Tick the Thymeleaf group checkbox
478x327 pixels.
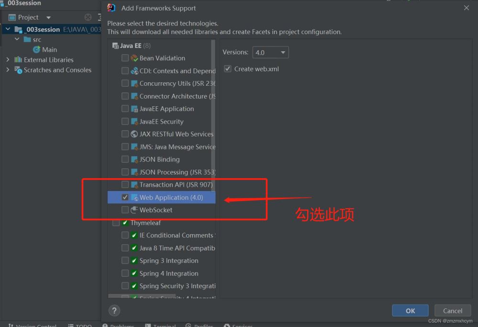pyautogui.click(x=116, y=223)
